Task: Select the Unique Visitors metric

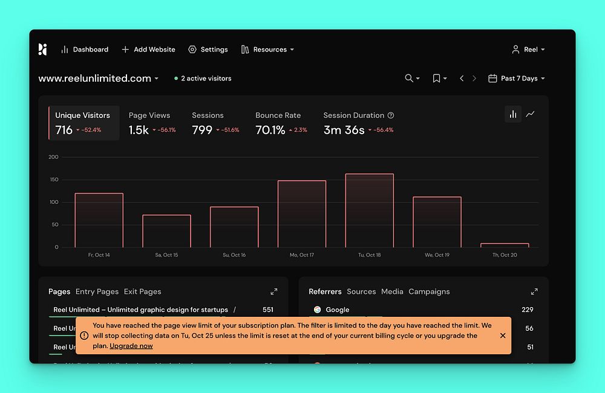Action: click(x=83, y=123)
